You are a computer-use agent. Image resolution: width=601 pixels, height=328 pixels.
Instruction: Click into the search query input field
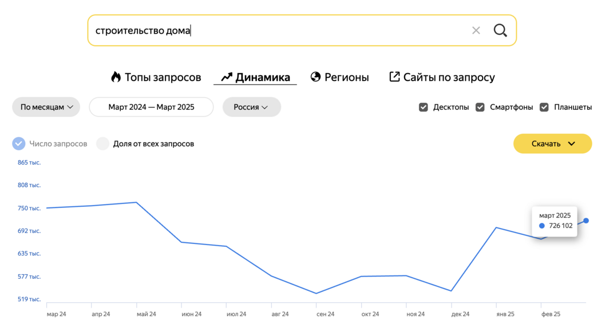click(x=280, y=30)
